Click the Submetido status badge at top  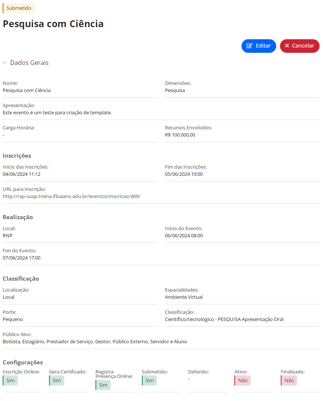(x=18, y=8)
